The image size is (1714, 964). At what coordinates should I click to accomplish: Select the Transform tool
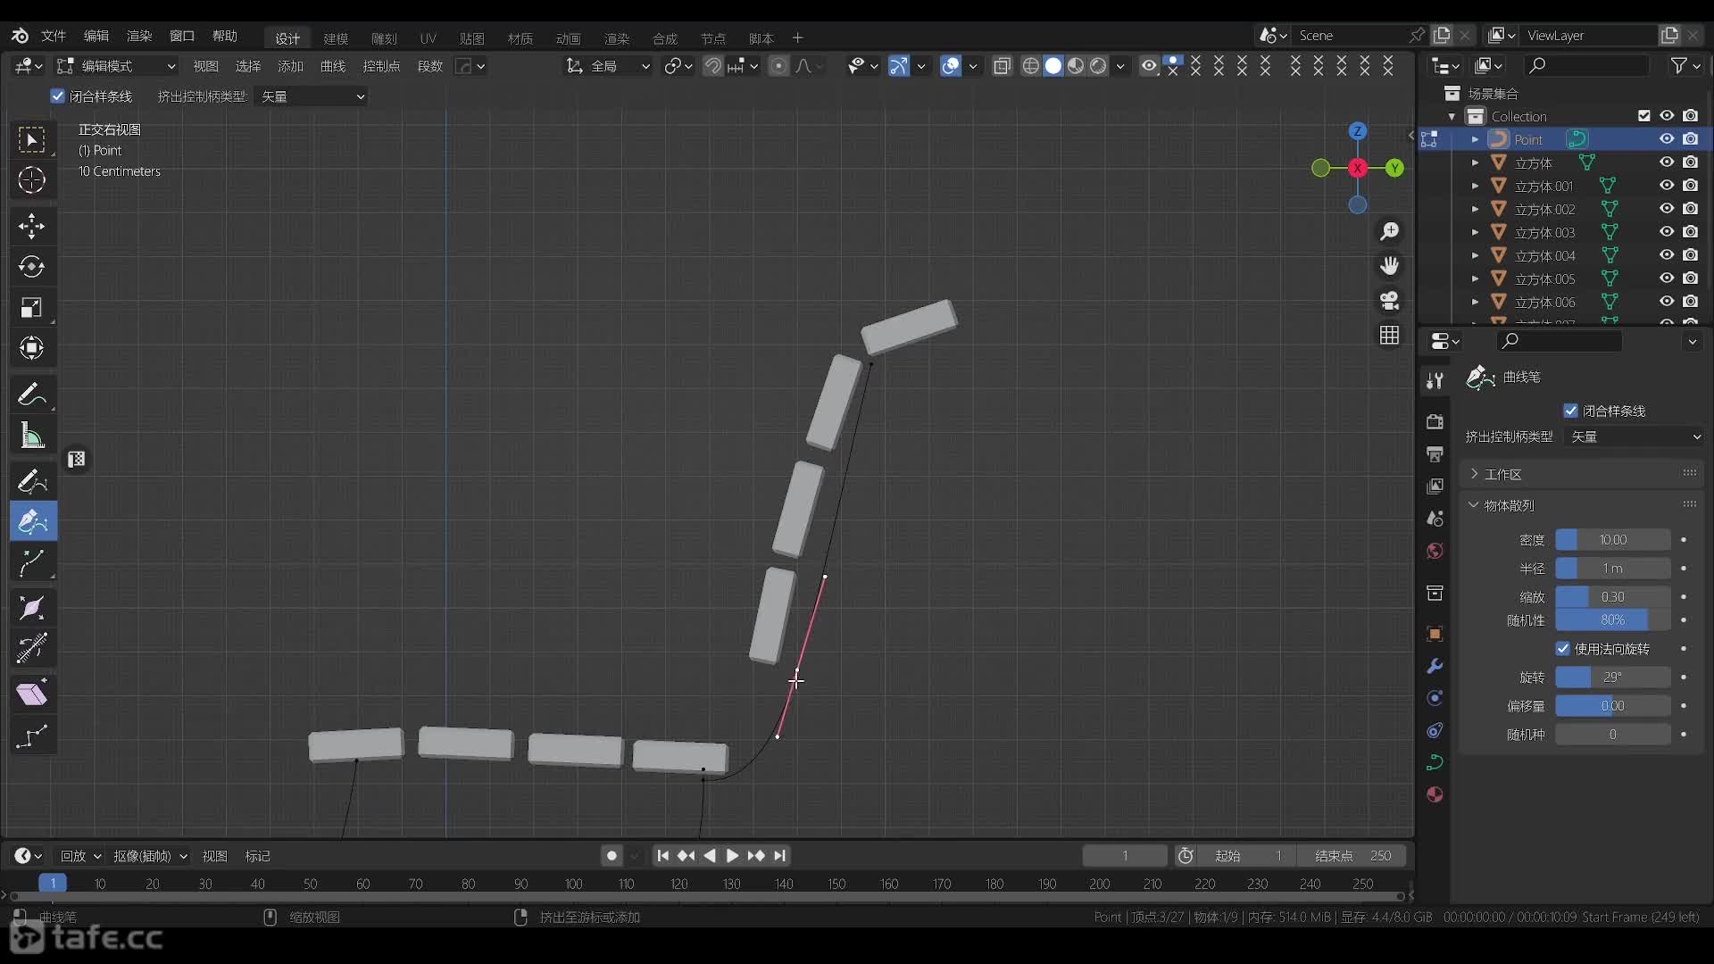click(x=32, y=348)
